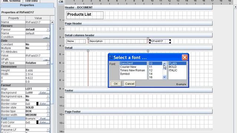
Task: Select the Products List field on canvas
Action: pyautogui.click(x=85, y=15)
